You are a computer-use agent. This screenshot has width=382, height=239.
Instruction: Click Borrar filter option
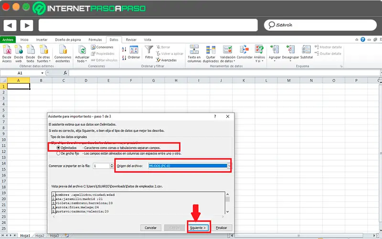point(163,47)
